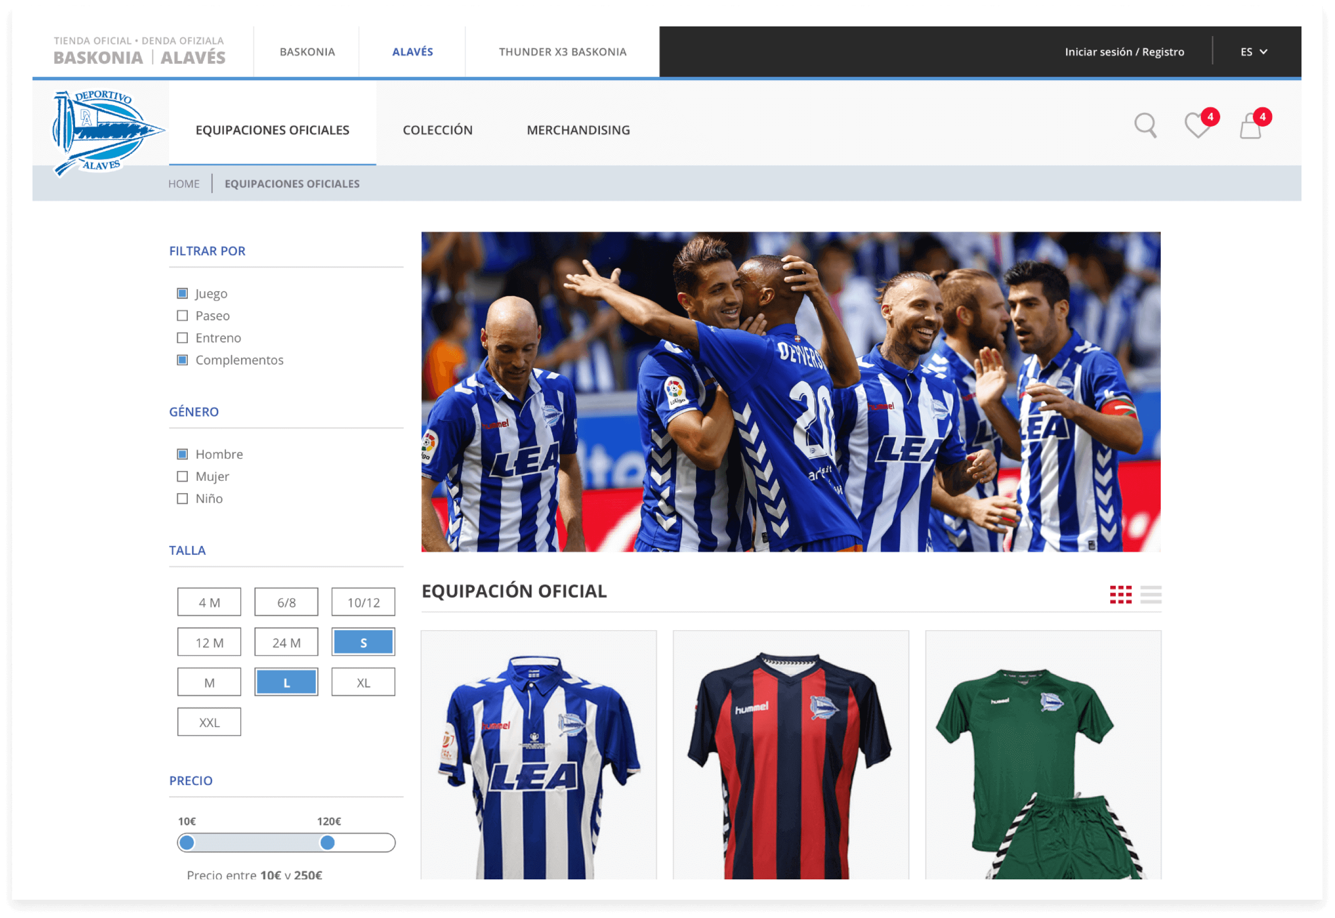Select size M
The image size is (1335, 918).
pos(209,682)
